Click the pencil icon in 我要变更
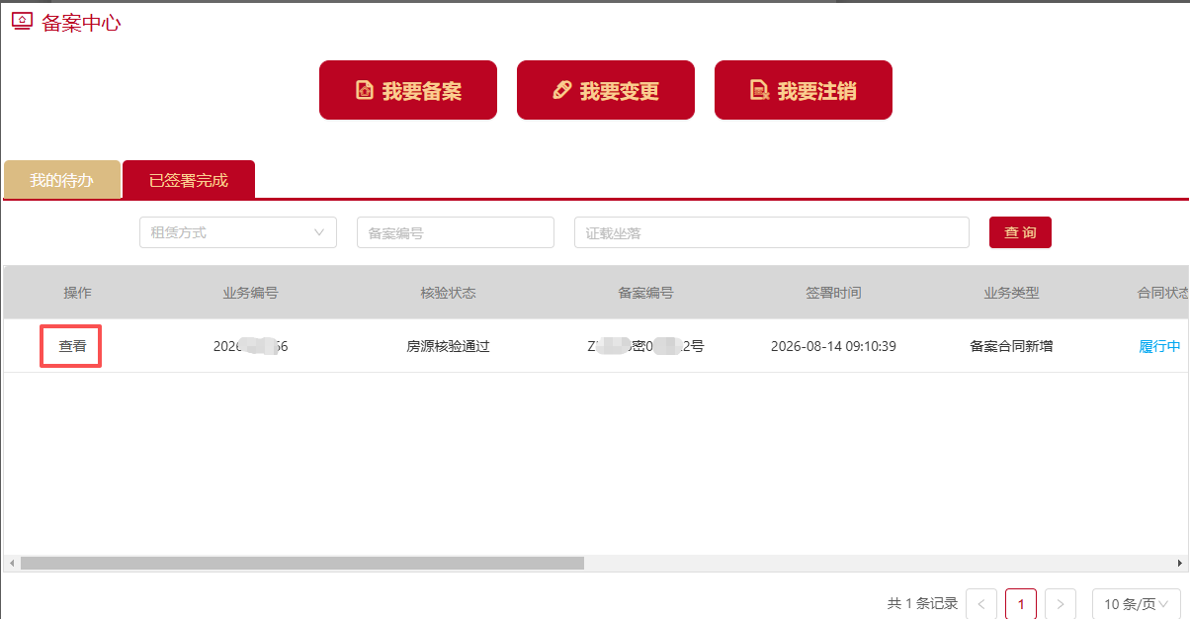The width and height of the screenshot is (1190, 619). 562,91
